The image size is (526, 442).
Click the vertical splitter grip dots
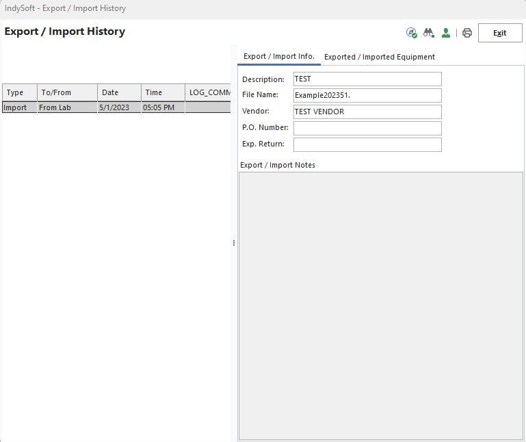[x=234, y=243]
